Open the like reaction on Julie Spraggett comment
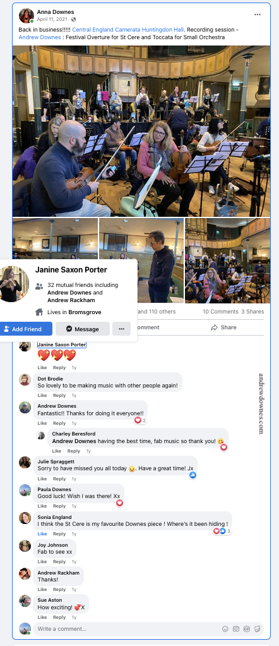The image size is (279, 646). tap(193, 475)
